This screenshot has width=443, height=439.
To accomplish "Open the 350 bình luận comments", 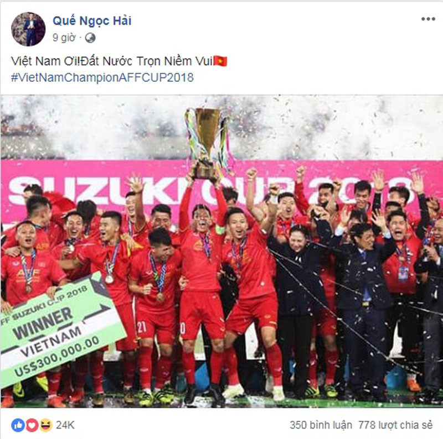I will (x=321, y=425).
